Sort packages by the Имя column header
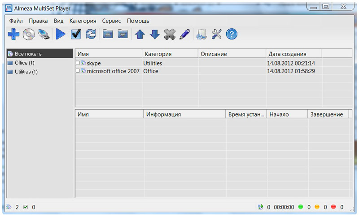The height and width of the screenshot is (217, 359). point(109,54)
